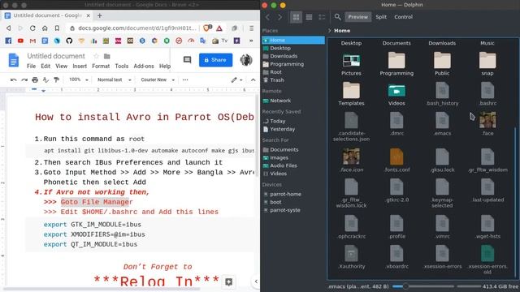520x292 pixels.
Task: Select the .face image thumbnail
Action: coord(487,120)
